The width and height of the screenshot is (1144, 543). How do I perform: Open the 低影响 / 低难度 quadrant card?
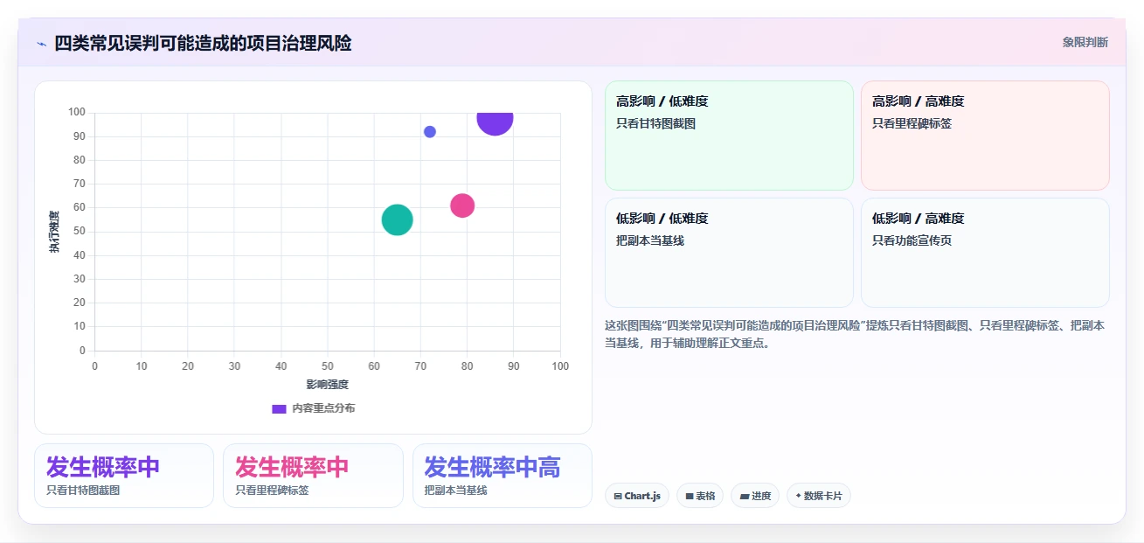tap(729, 253)
